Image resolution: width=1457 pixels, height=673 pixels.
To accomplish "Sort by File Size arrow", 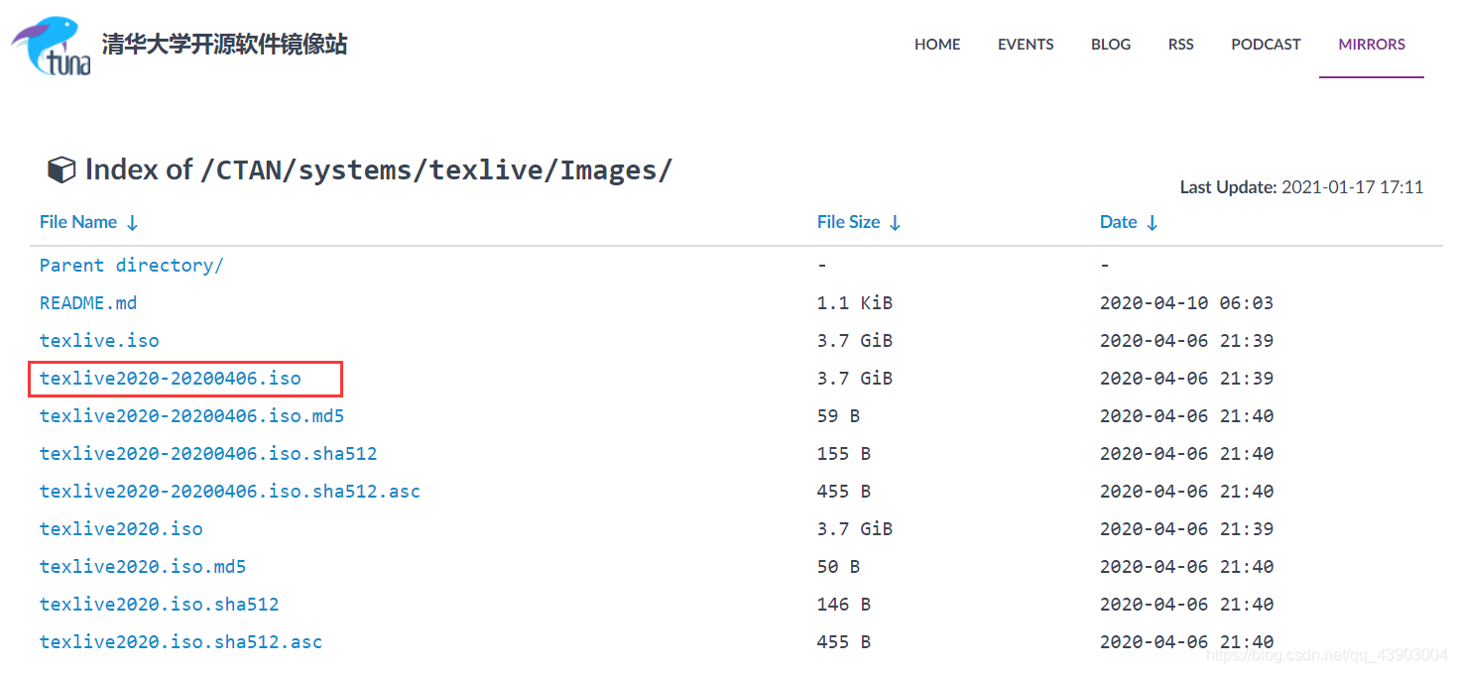I will point(895,223).
